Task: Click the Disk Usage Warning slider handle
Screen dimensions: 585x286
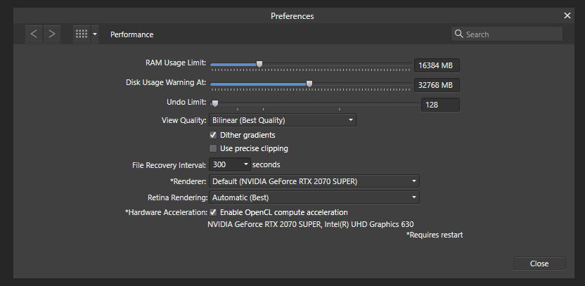Action: [309, 84]
